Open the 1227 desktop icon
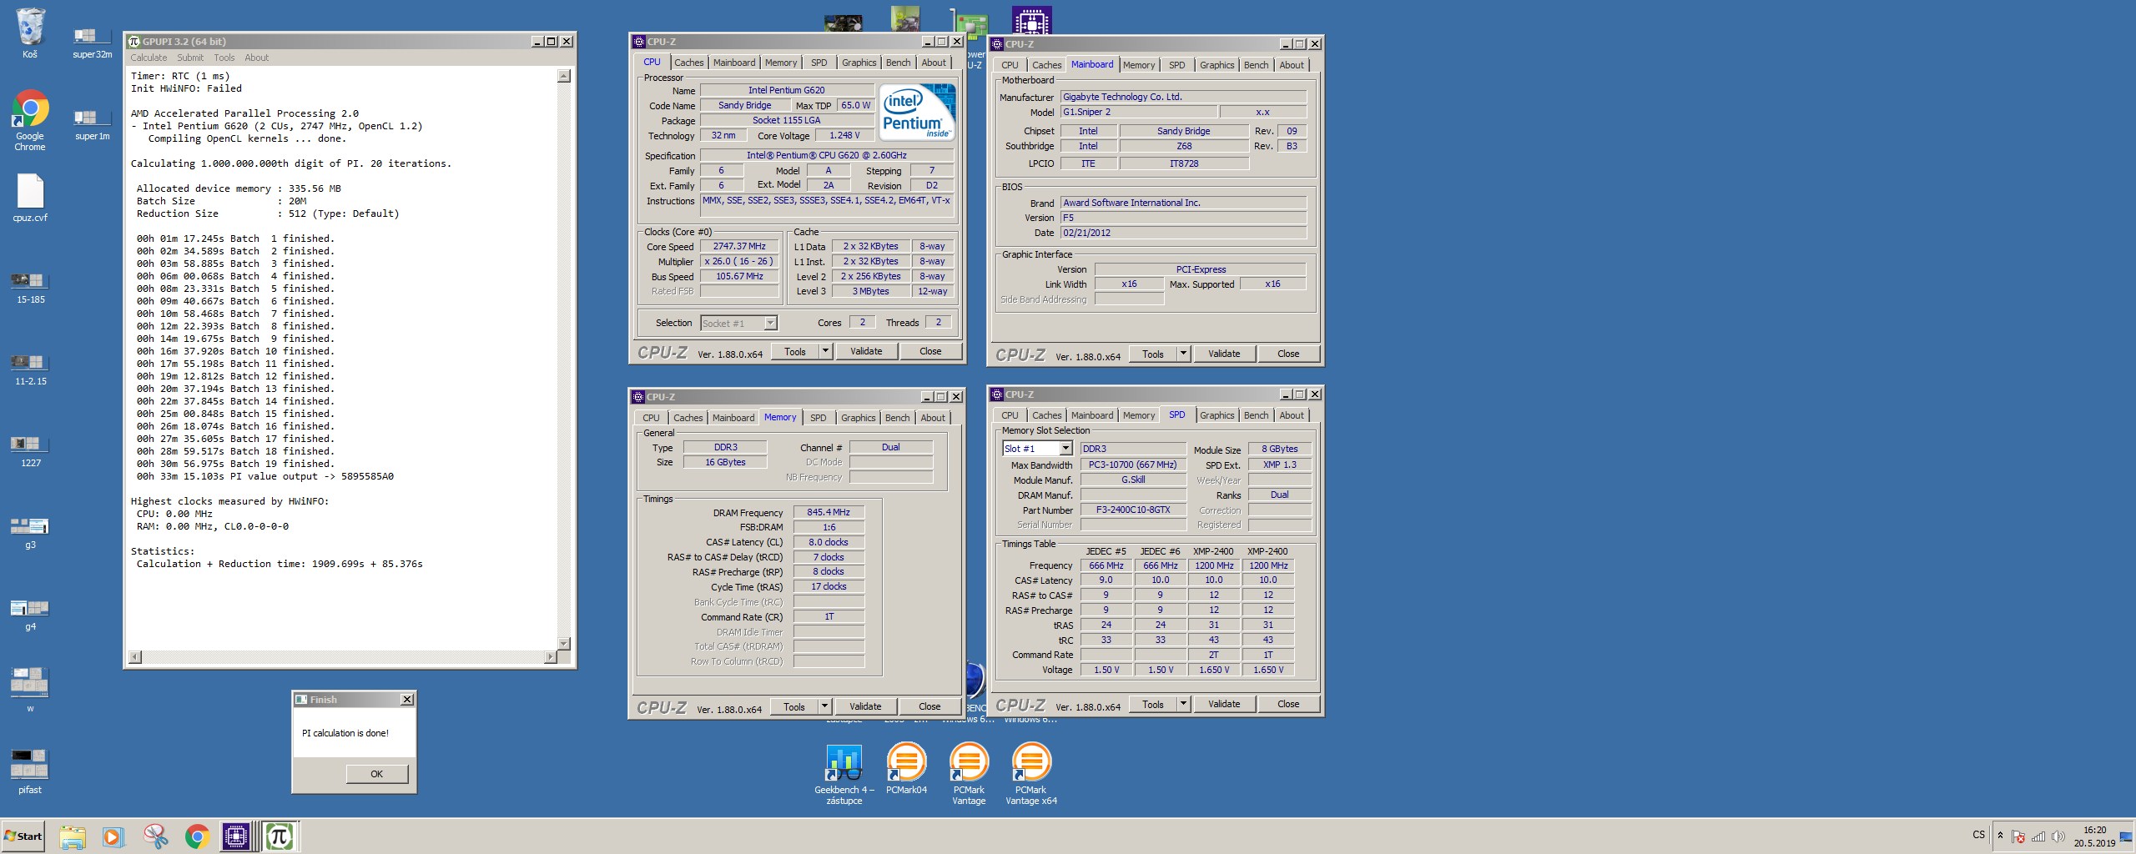 (x=30, y=450)
